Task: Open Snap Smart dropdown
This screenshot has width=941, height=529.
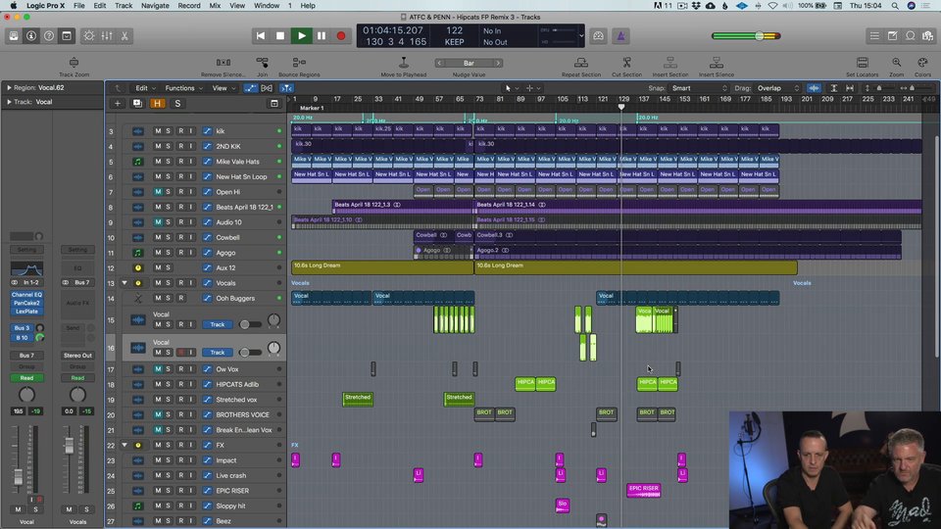Action: click(699, 88)
